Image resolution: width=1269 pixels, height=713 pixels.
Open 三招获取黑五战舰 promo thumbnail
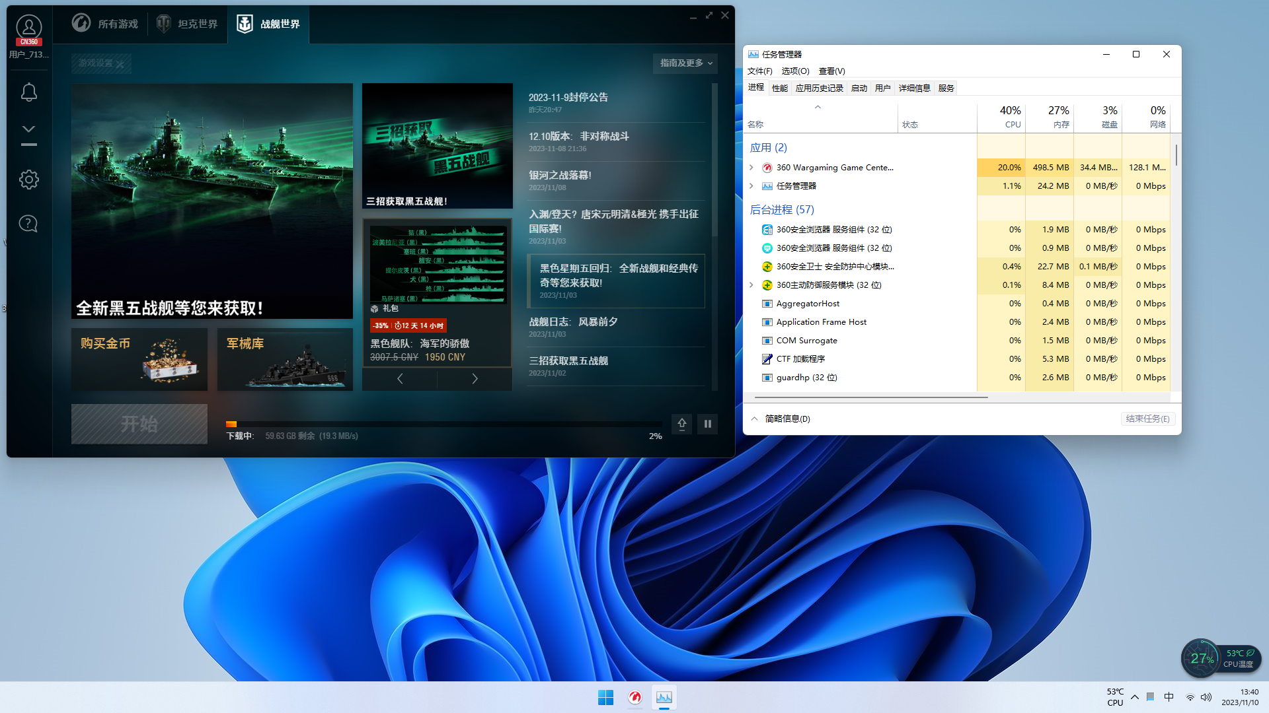(x=438, y=146)
